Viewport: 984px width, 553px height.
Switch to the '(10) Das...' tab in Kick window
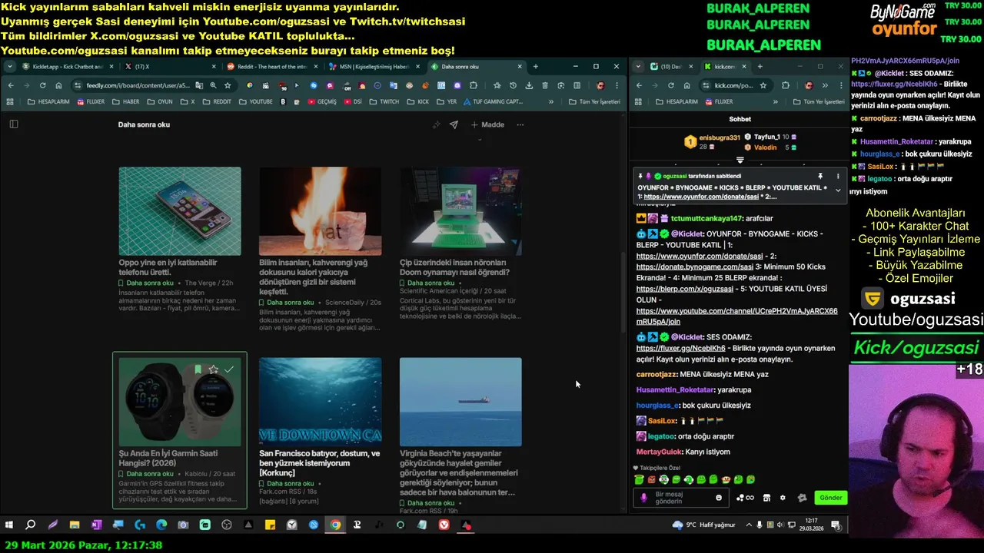point(672,67)
